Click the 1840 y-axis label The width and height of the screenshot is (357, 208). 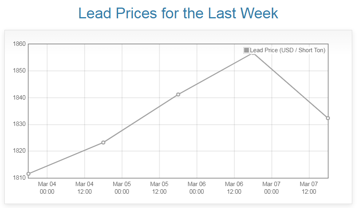click(x=19, y=98)
